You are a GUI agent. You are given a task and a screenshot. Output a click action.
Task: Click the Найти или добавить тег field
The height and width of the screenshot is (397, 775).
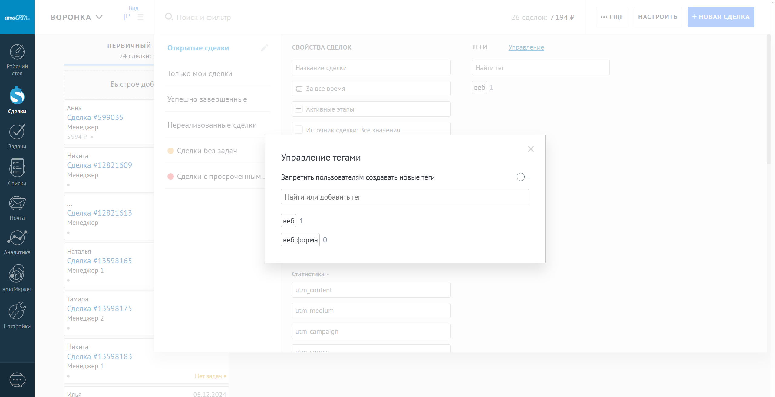[405, 197]
